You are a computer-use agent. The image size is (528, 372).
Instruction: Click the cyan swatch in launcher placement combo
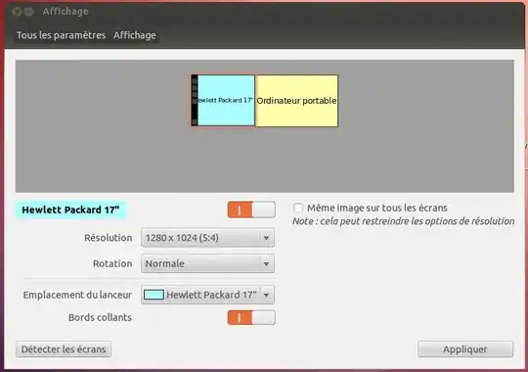[154, 295]
